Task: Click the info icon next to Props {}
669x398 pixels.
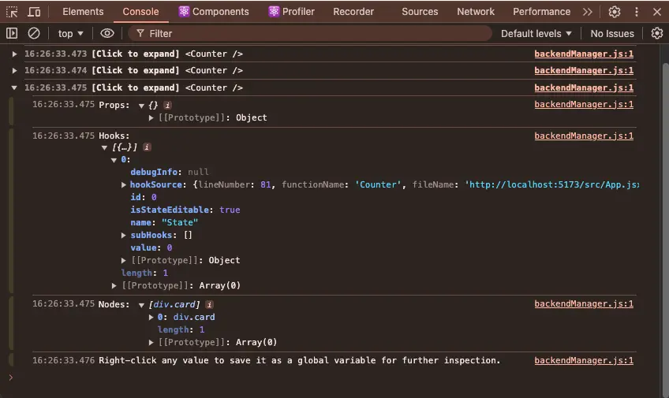Action: 167,105
